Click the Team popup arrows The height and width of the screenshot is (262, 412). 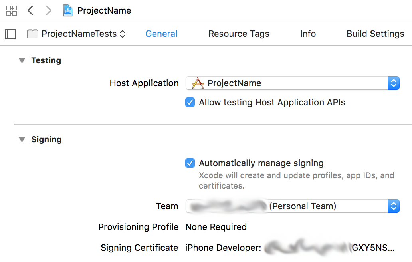pos(394,206)
